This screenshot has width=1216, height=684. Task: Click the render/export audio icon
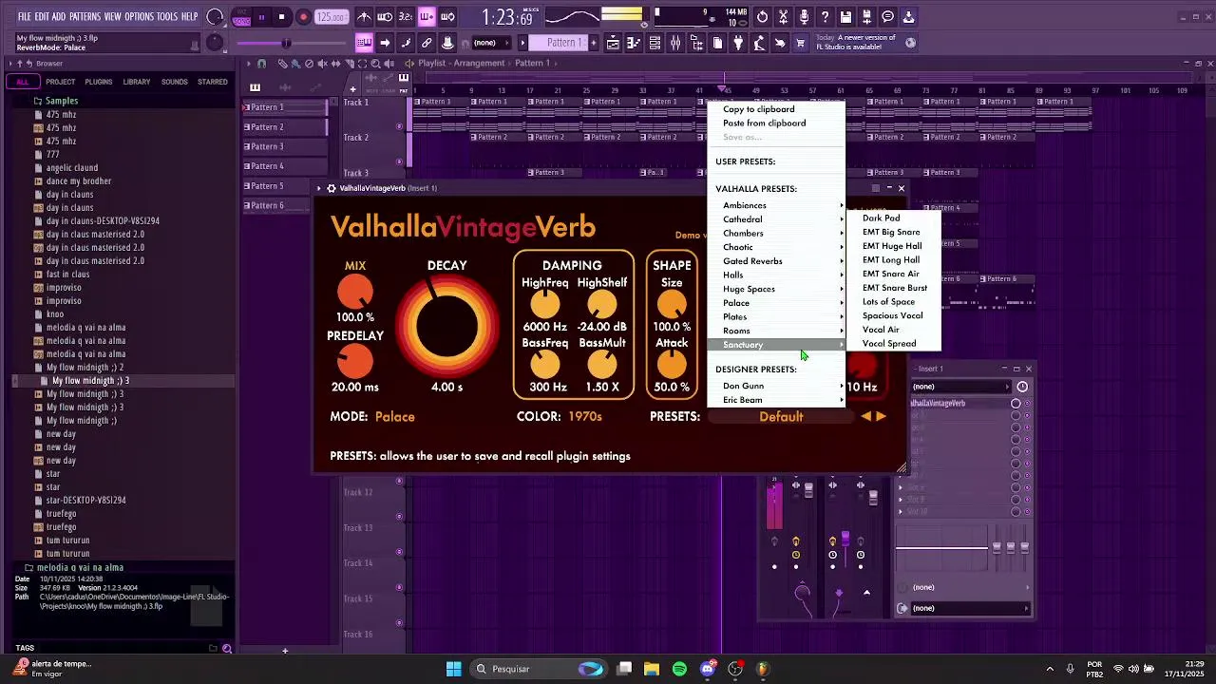[x=866, y=17]
